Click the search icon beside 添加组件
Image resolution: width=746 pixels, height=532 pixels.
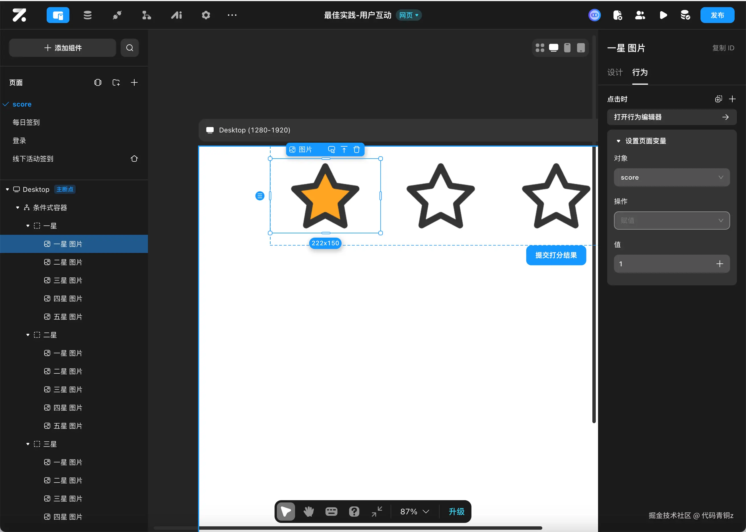coord(129,48)
